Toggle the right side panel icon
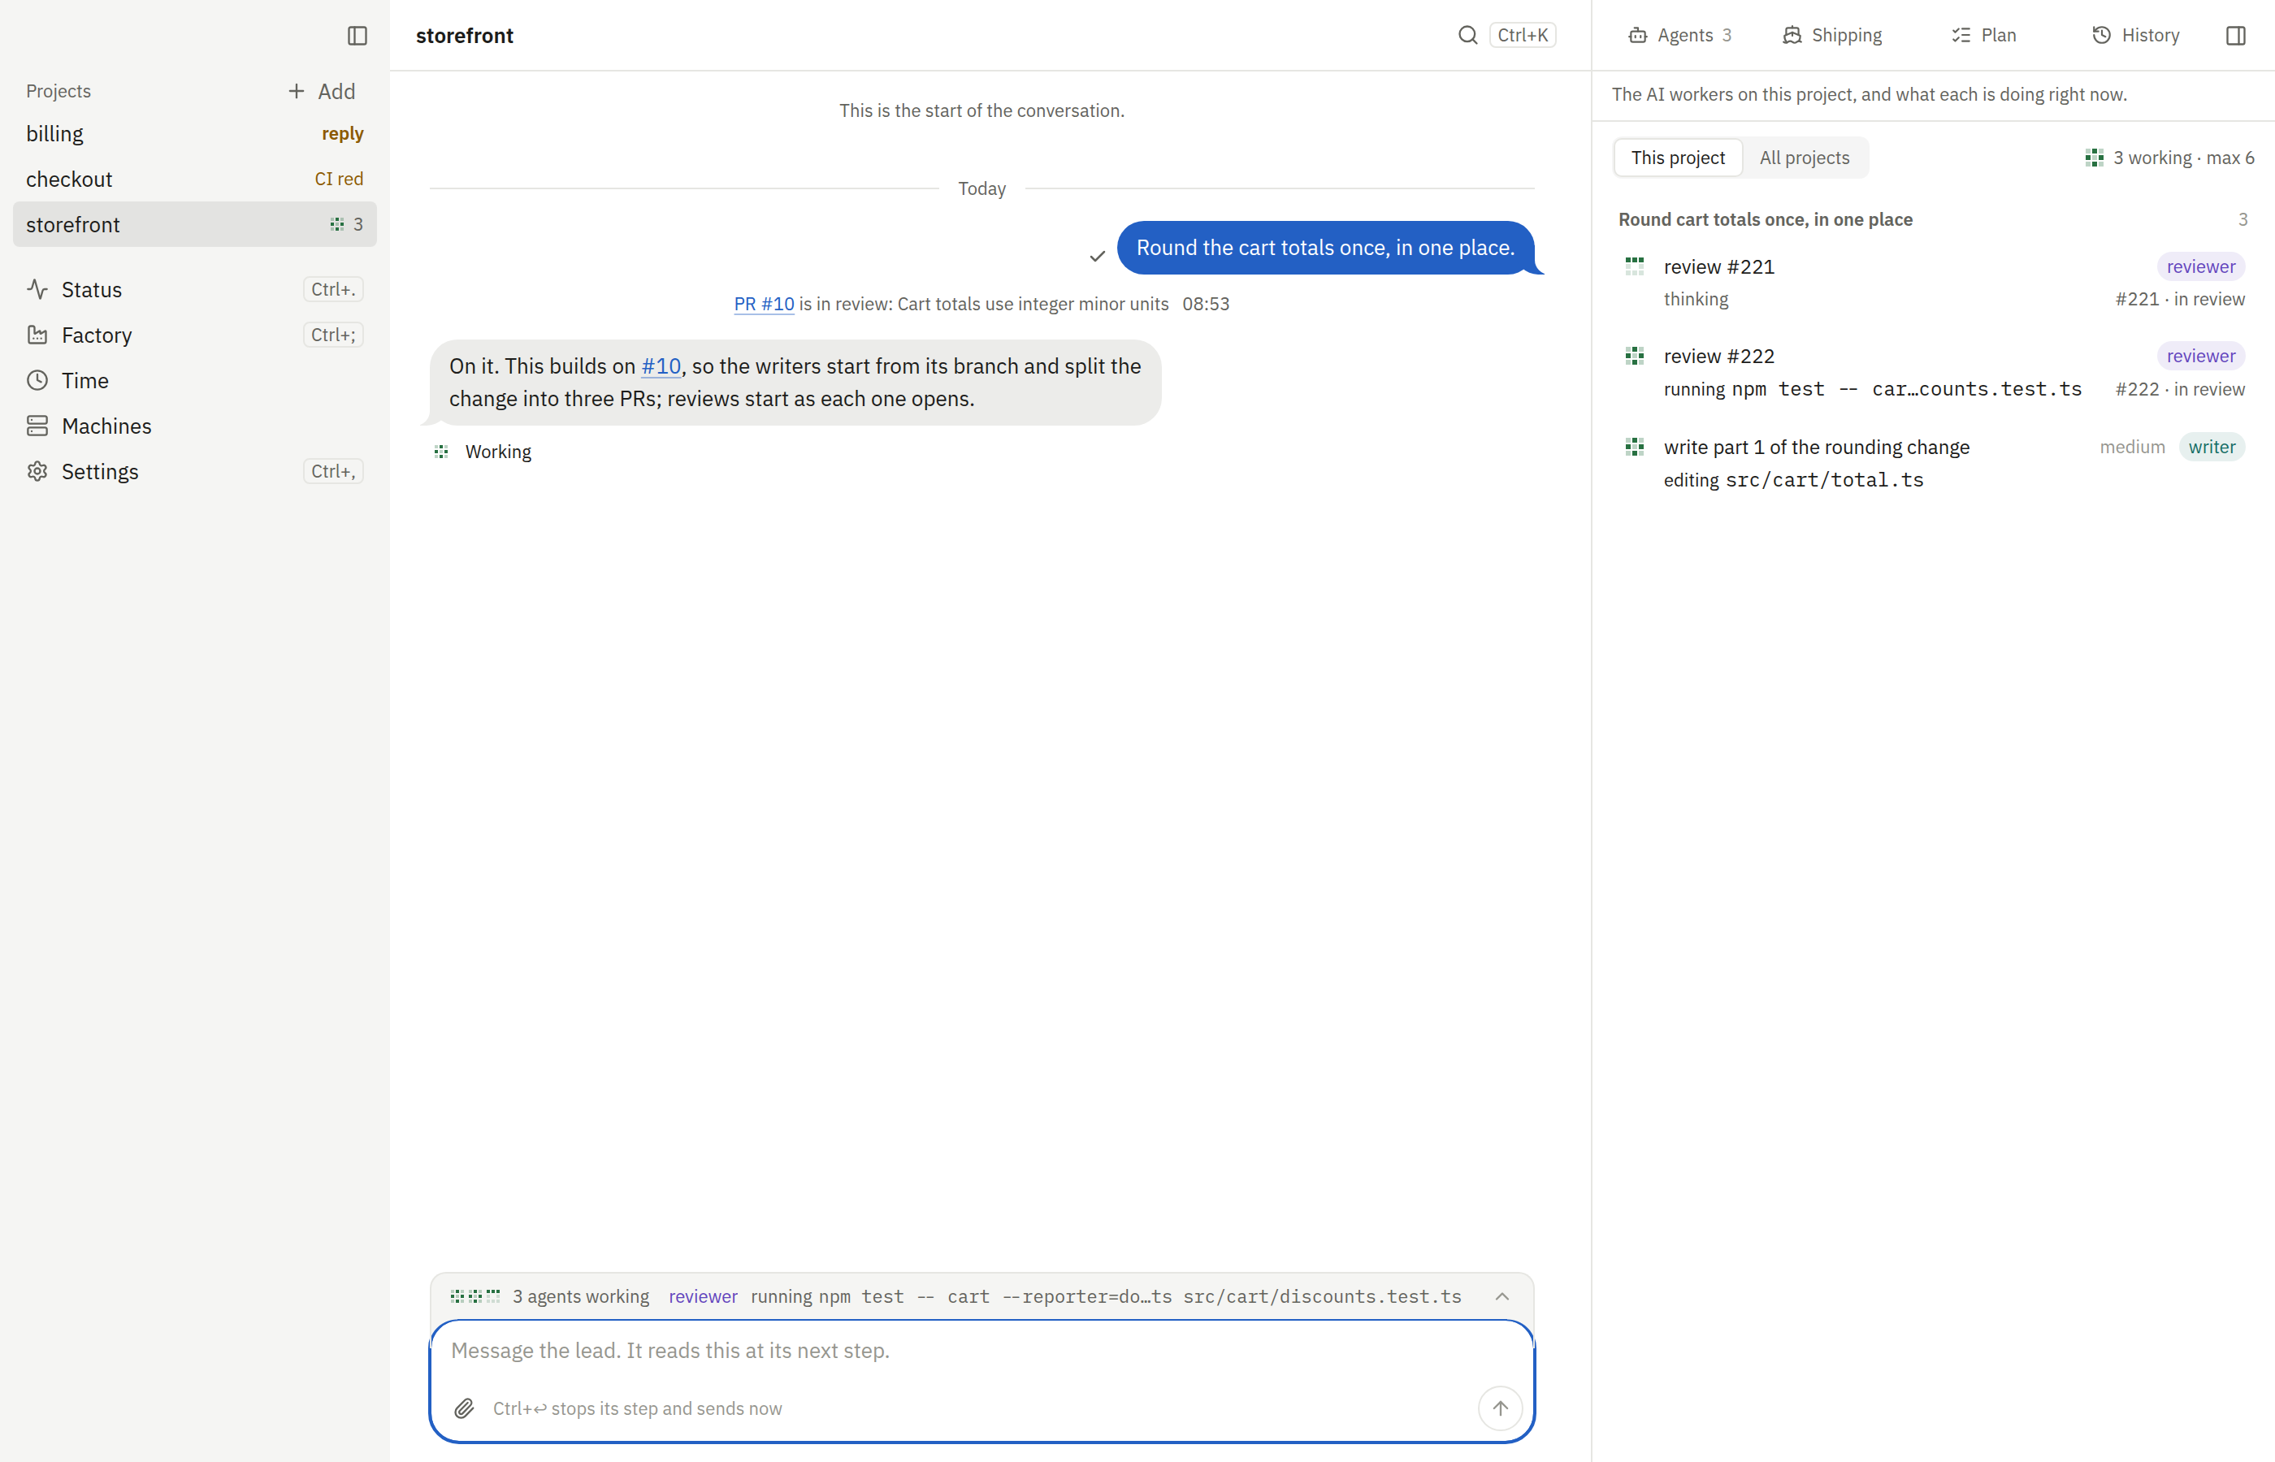2275x1462 pixels. coord(2235,35)
